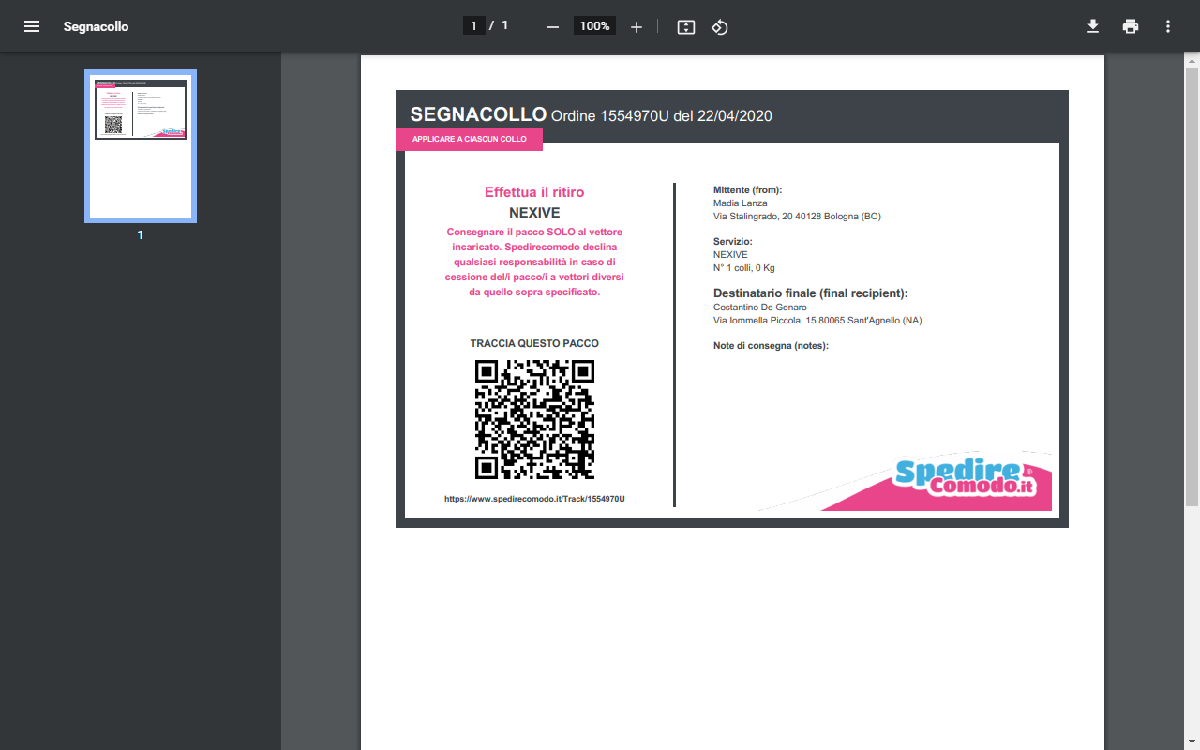Image resolution: width=1200 pixels, height=750 pixels.
Task: Click 'Destinatario finale (final recipient):' heading
Action: point(811,293)
